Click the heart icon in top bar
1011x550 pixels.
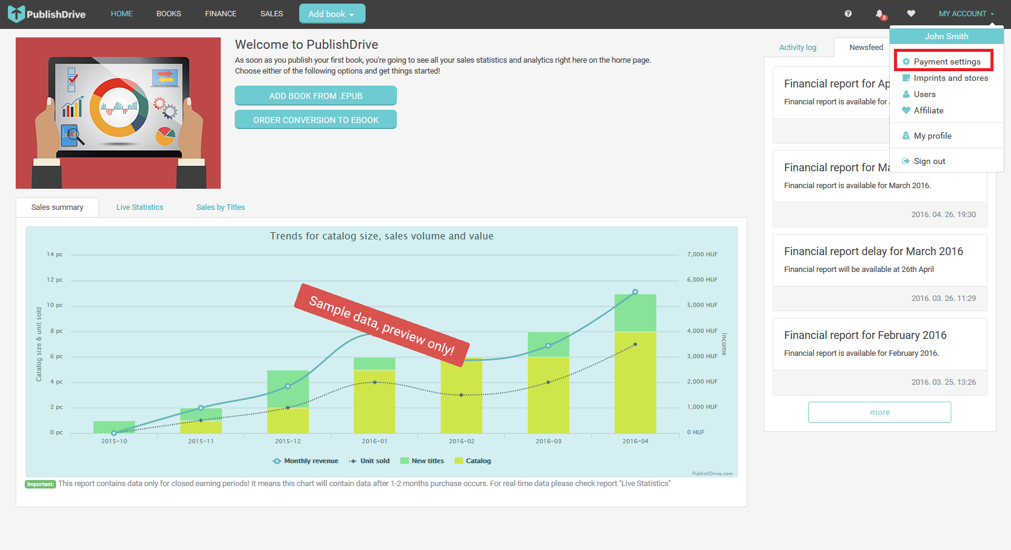click(911, 13)
